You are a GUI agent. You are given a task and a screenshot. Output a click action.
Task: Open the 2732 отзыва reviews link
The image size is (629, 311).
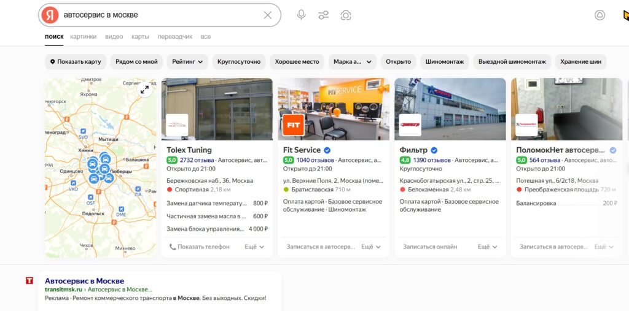197,160
